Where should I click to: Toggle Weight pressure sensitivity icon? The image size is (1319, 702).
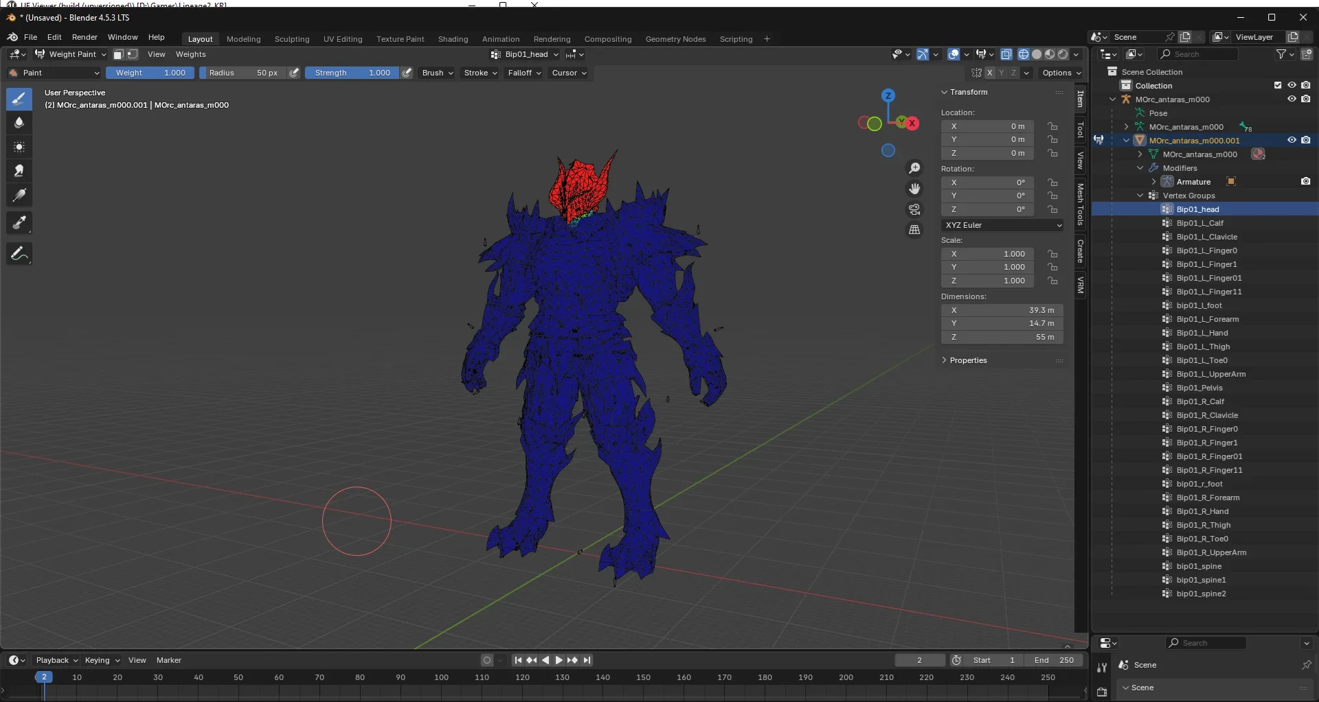coord(294,73)
